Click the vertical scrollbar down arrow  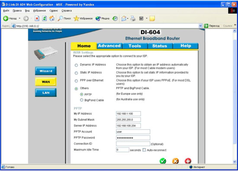(235, 161)
